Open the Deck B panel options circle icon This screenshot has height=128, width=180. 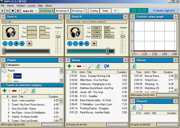coord(68,17)
